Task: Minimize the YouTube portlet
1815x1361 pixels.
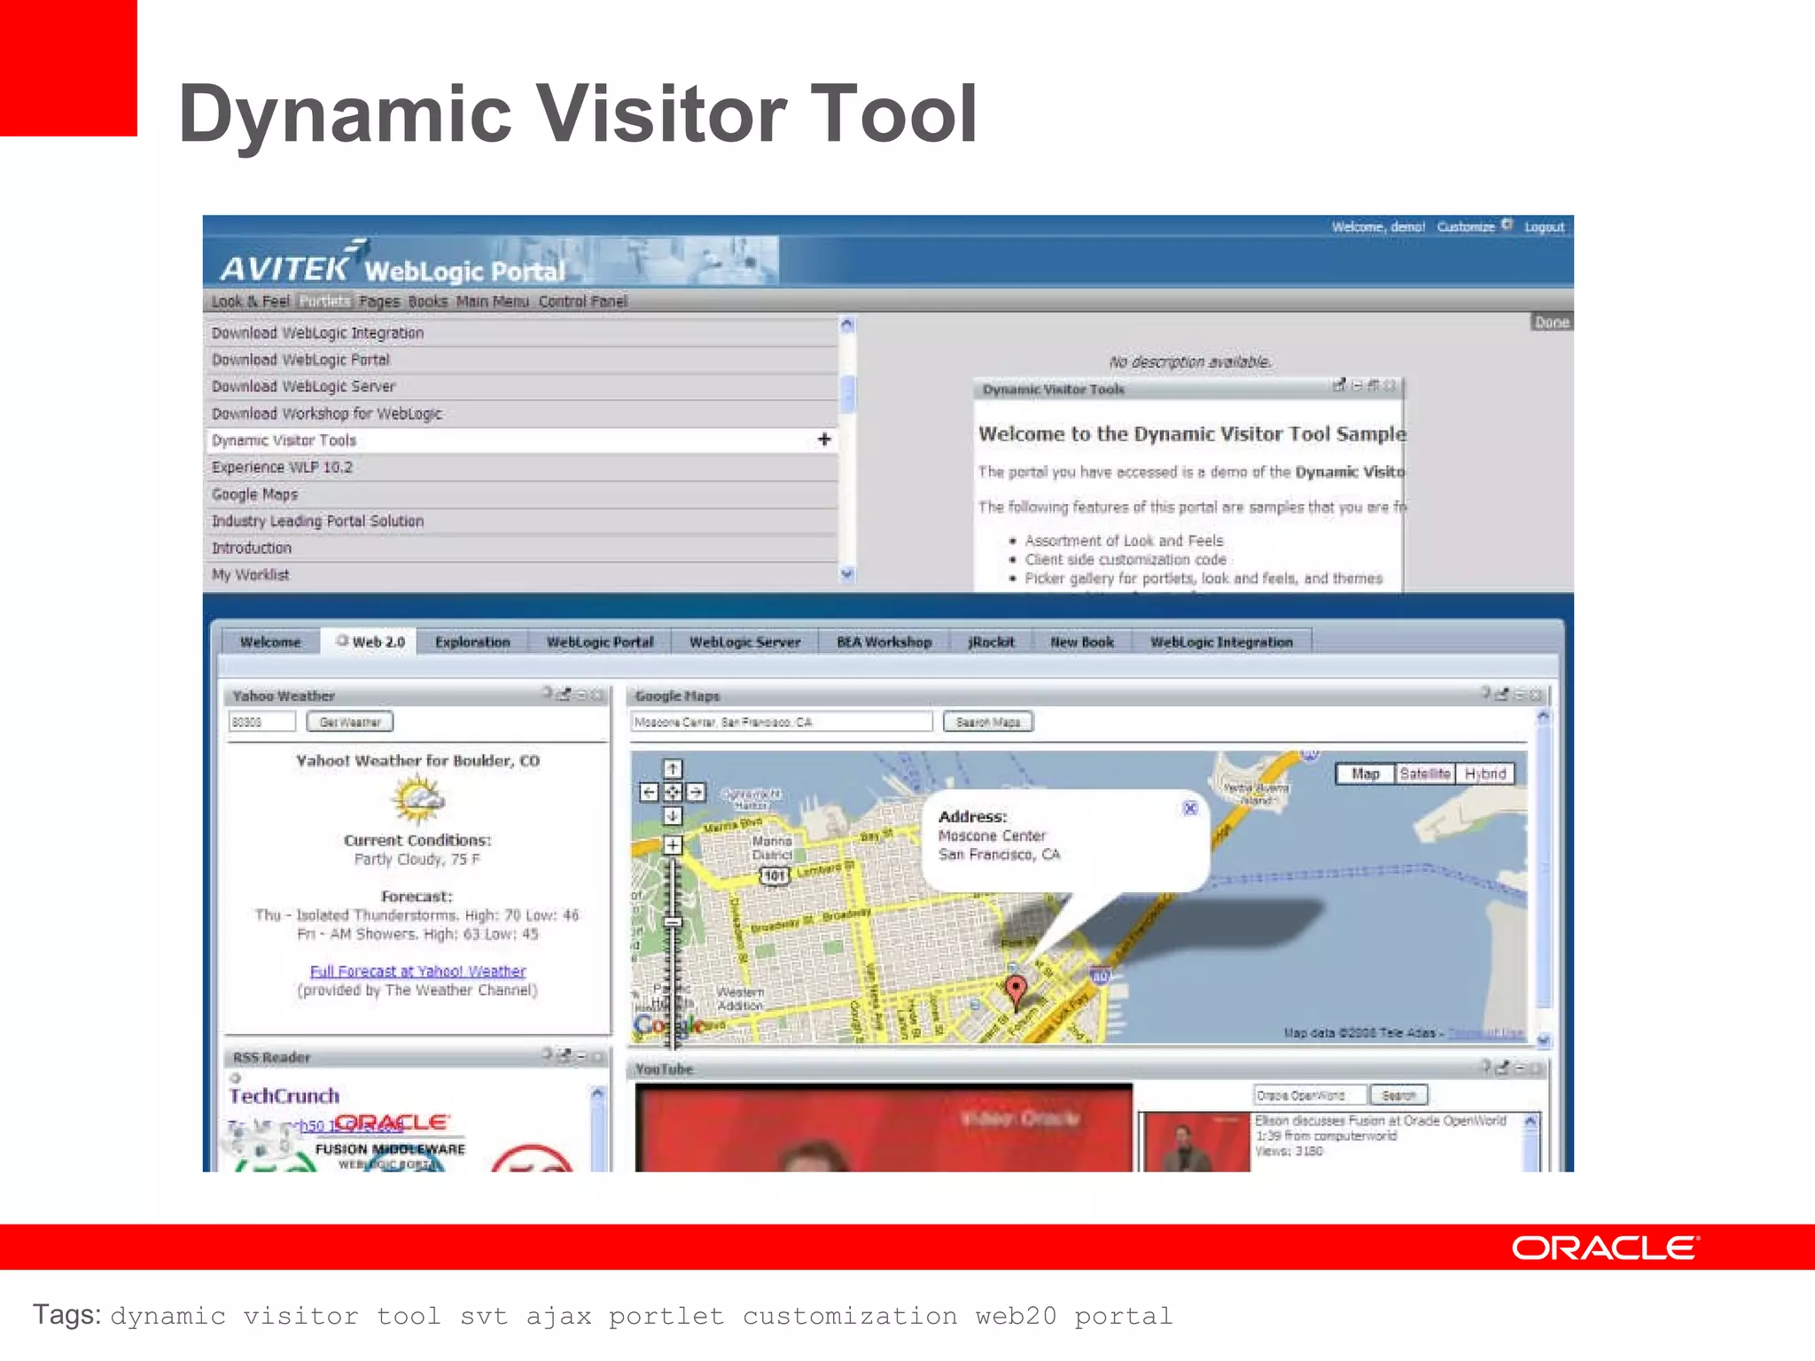Action: point(1519,1069)
